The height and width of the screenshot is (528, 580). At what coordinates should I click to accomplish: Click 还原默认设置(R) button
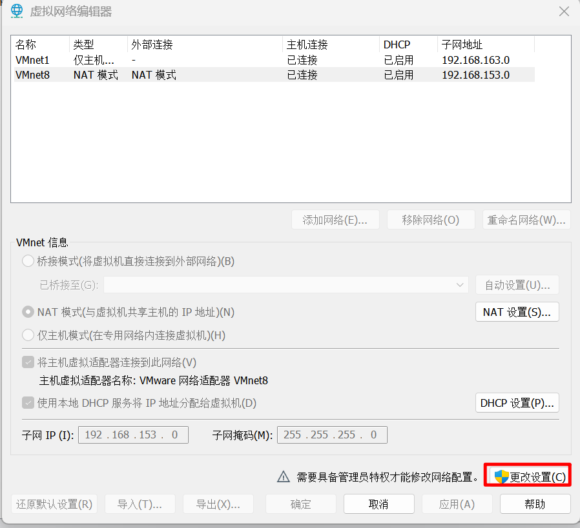(54, 504)
